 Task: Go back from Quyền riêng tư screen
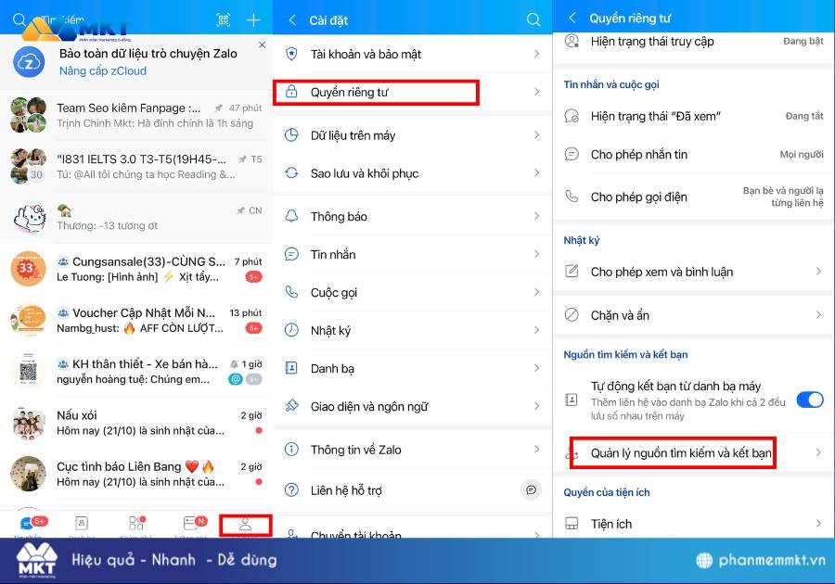click(572, 19)
